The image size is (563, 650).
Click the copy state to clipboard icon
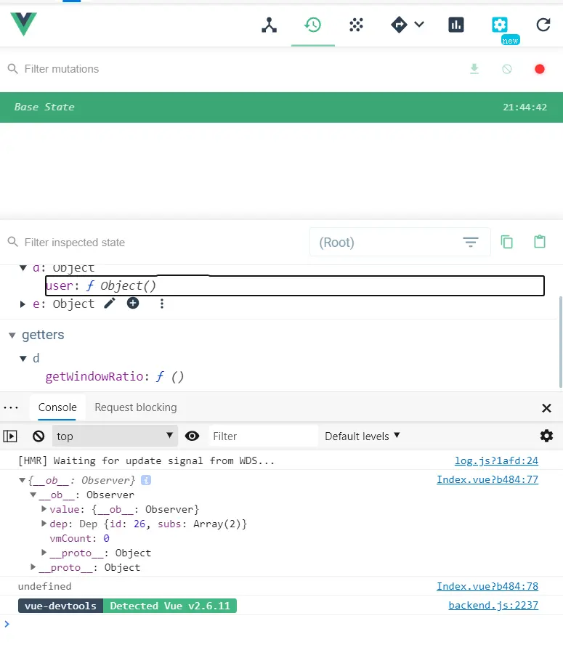(507, 242)
